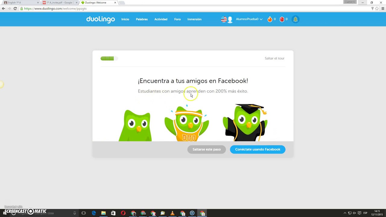
Task: Open the Foro nav item
Action: [177, 19]
